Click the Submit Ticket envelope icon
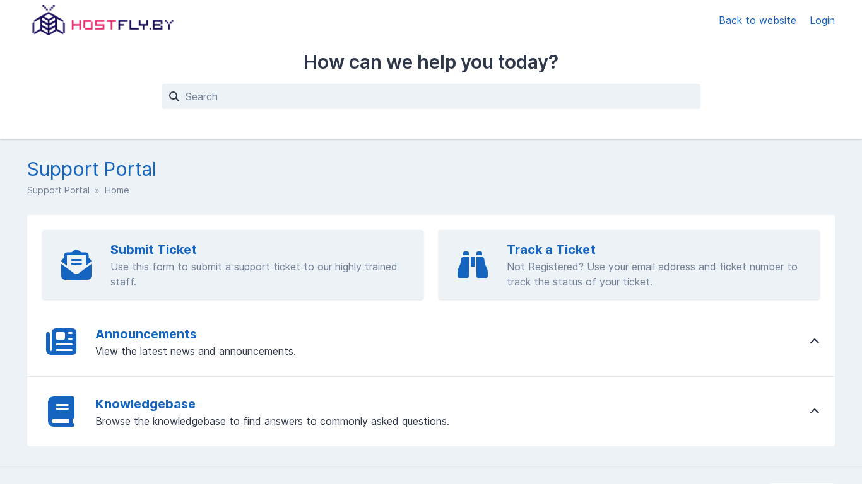 click(x=76, y=265)
